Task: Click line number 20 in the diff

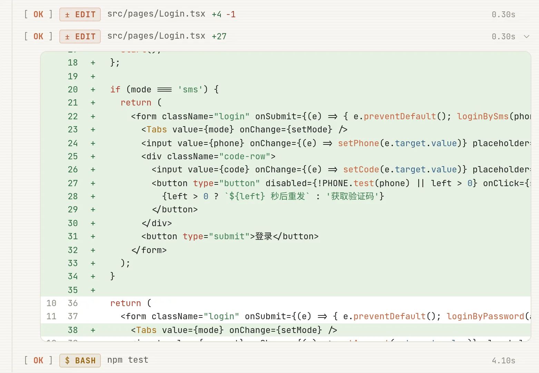Action: pos(73,90)
